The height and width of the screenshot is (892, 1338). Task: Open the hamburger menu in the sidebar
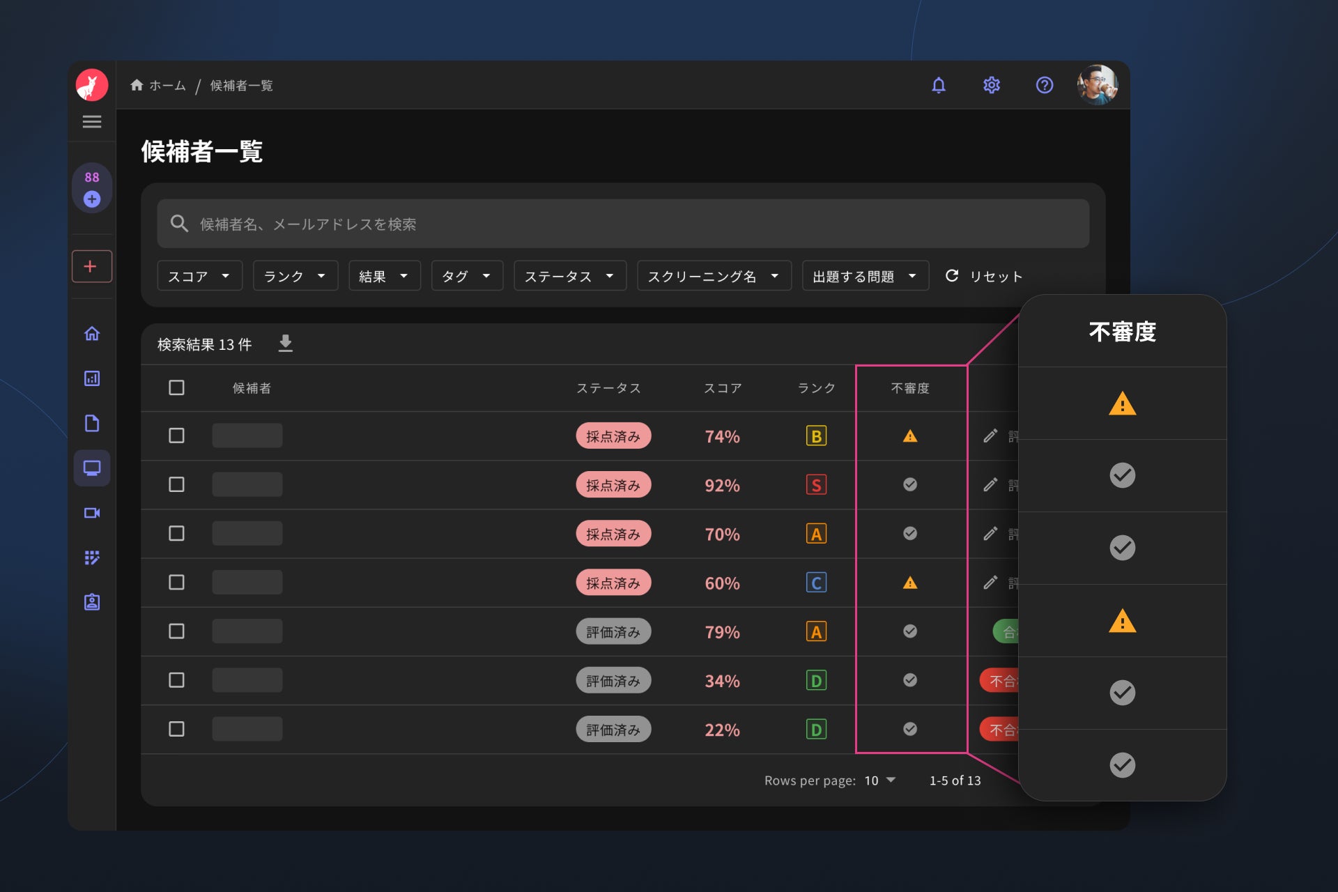[x=92, y=122]
